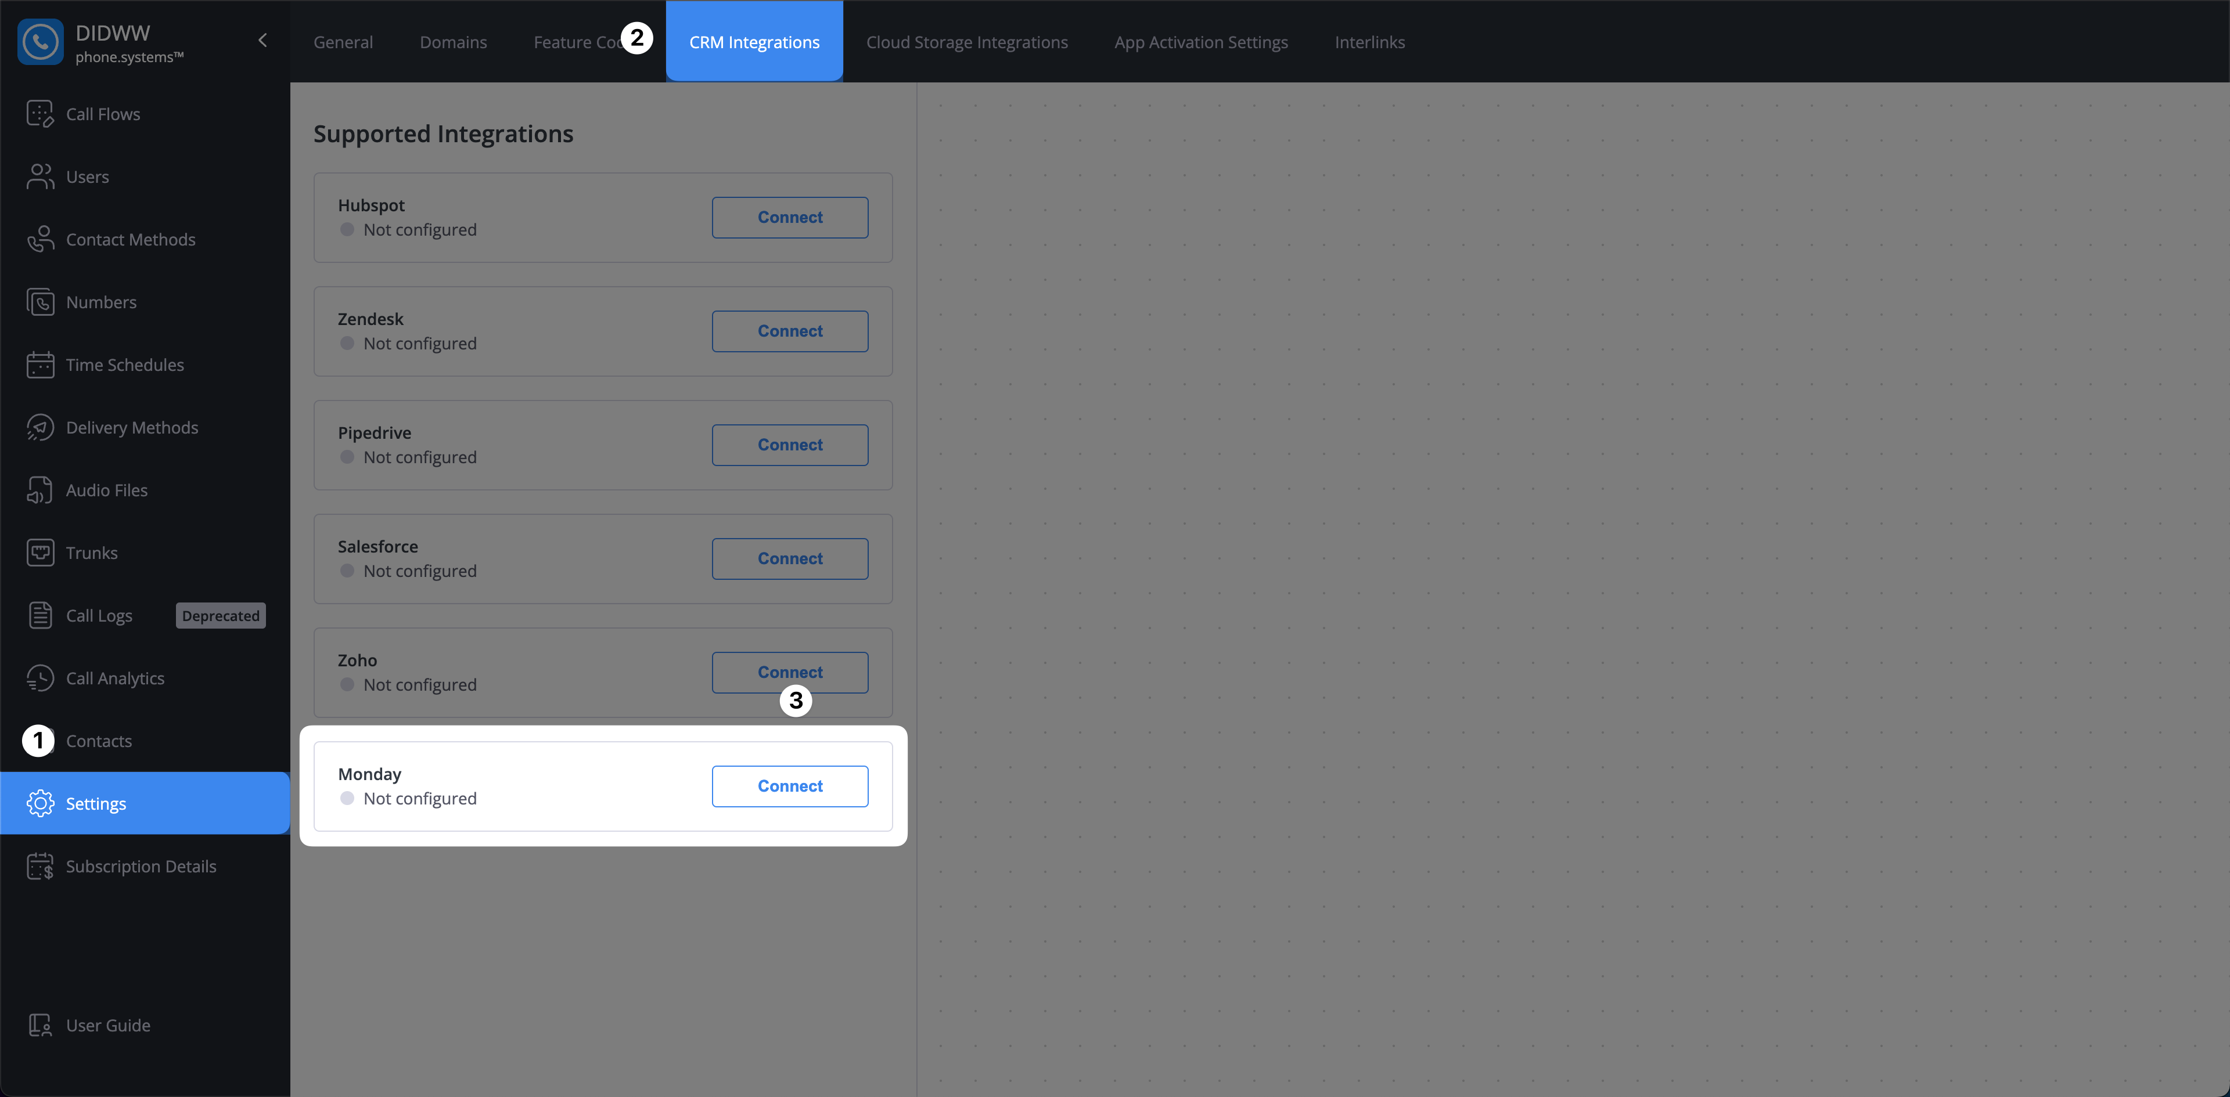Open Cloud Storage Integrations tab

pos(967,42)
